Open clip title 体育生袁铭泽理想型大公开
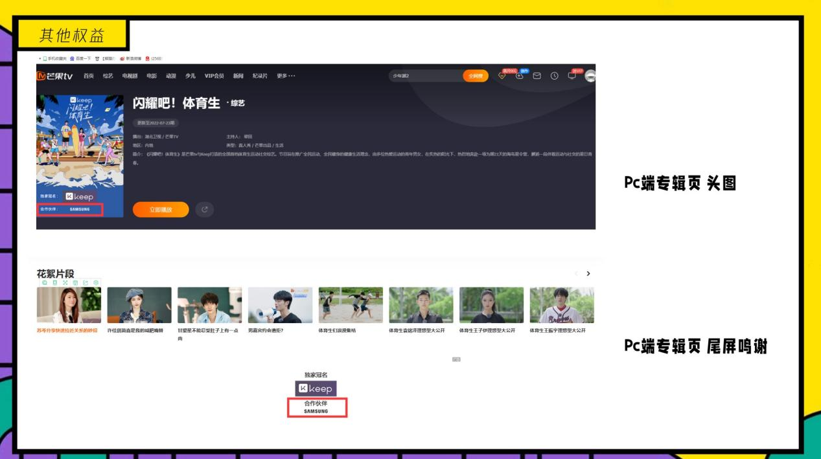 417,331
